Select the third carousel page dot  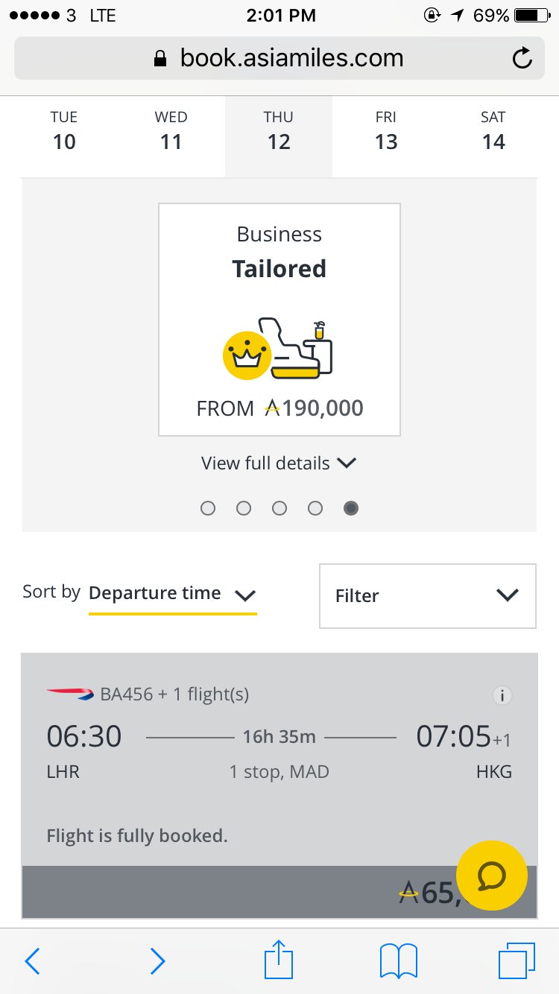(x=279, y=508)
